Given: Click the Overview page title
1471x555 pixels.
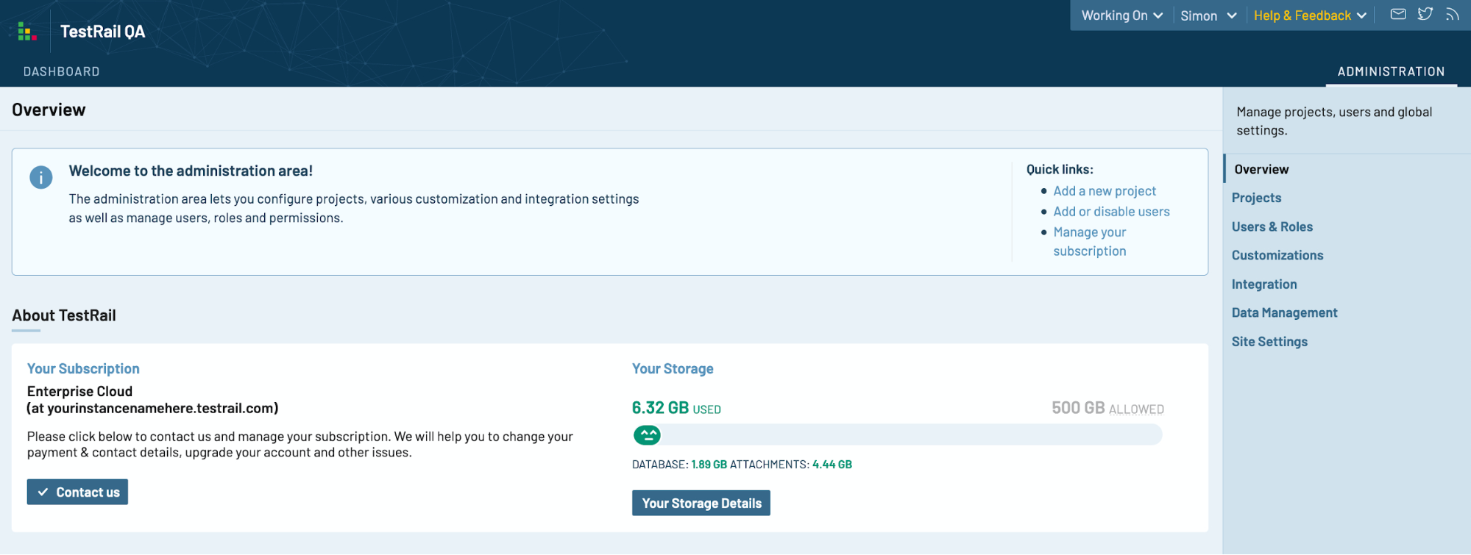Looking at the screenshot, I should coord(49,110).
